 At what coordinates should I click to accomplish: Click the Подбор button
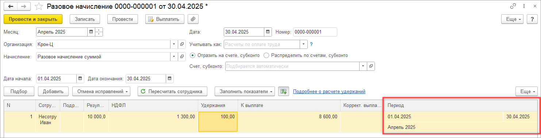(19, 91)
